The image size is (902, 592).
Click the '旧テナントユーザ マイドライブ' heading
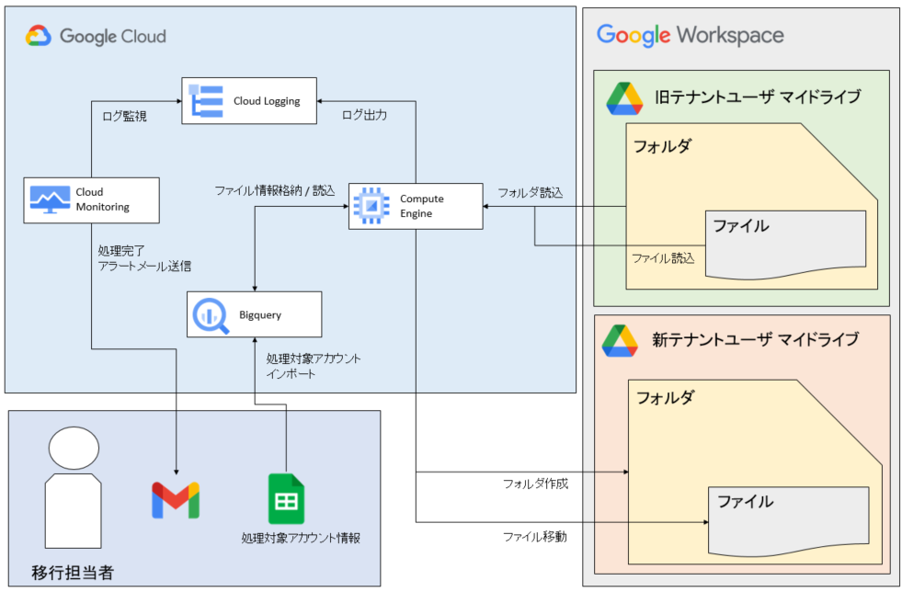click(758, 97)
